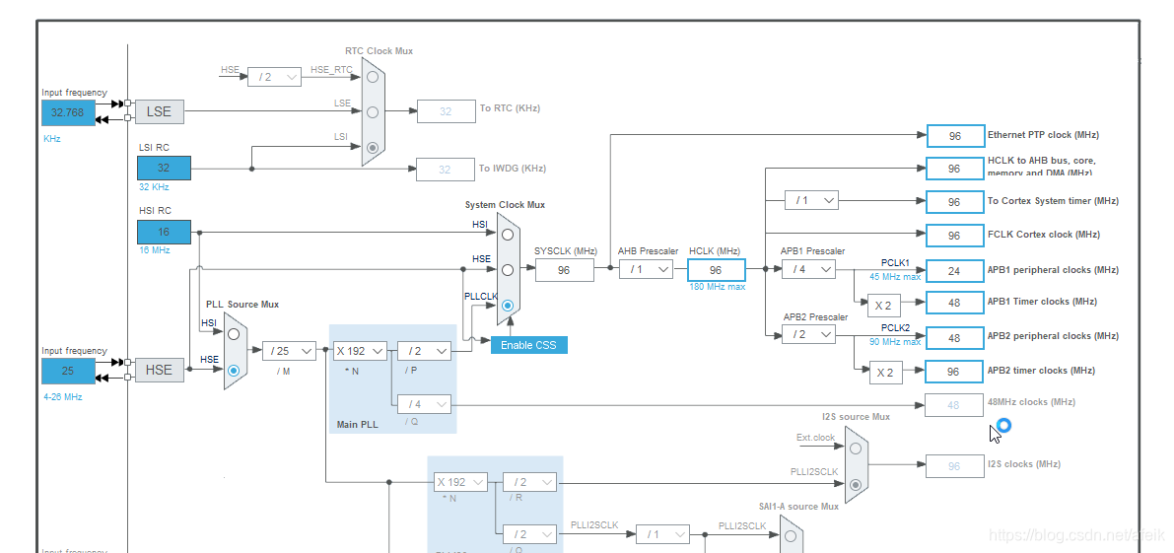Viewport: 1174px width, 553px height.
Task: Click the System Clock Mux label
Action: click(x=505, y=204)
